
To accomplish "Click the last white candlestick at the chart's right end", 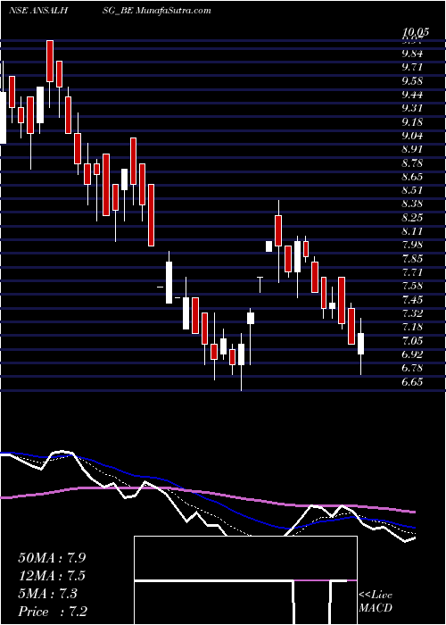I will [360, 346].
